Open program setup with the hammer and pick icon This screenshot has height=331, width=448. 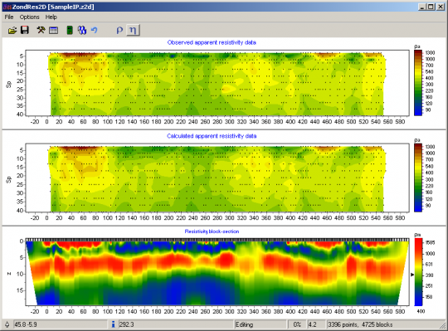(41, 30)
